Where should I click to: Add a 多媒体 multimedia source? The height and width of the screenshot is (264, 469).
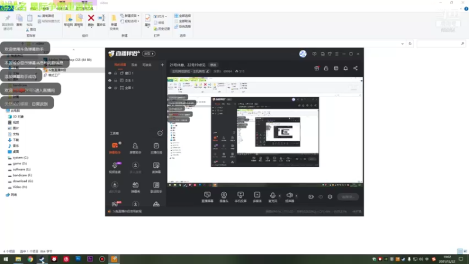[257, 197]
